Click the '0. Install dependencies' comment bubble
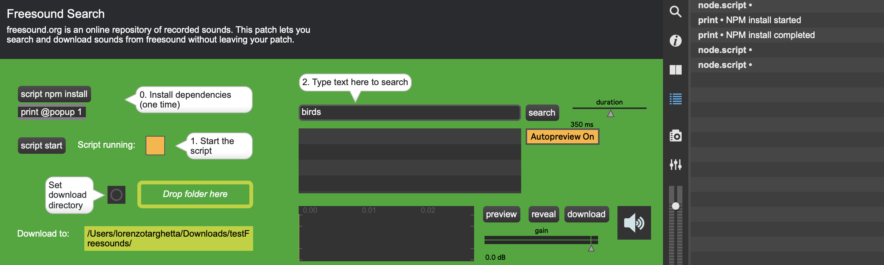The image size is (884, 265). (x=189, y=100)
